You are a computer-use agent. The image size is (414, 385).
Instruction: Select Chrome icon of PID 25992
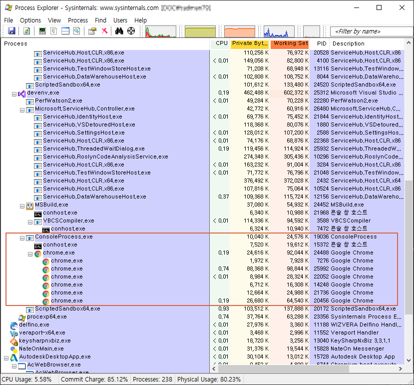[46, 269]
